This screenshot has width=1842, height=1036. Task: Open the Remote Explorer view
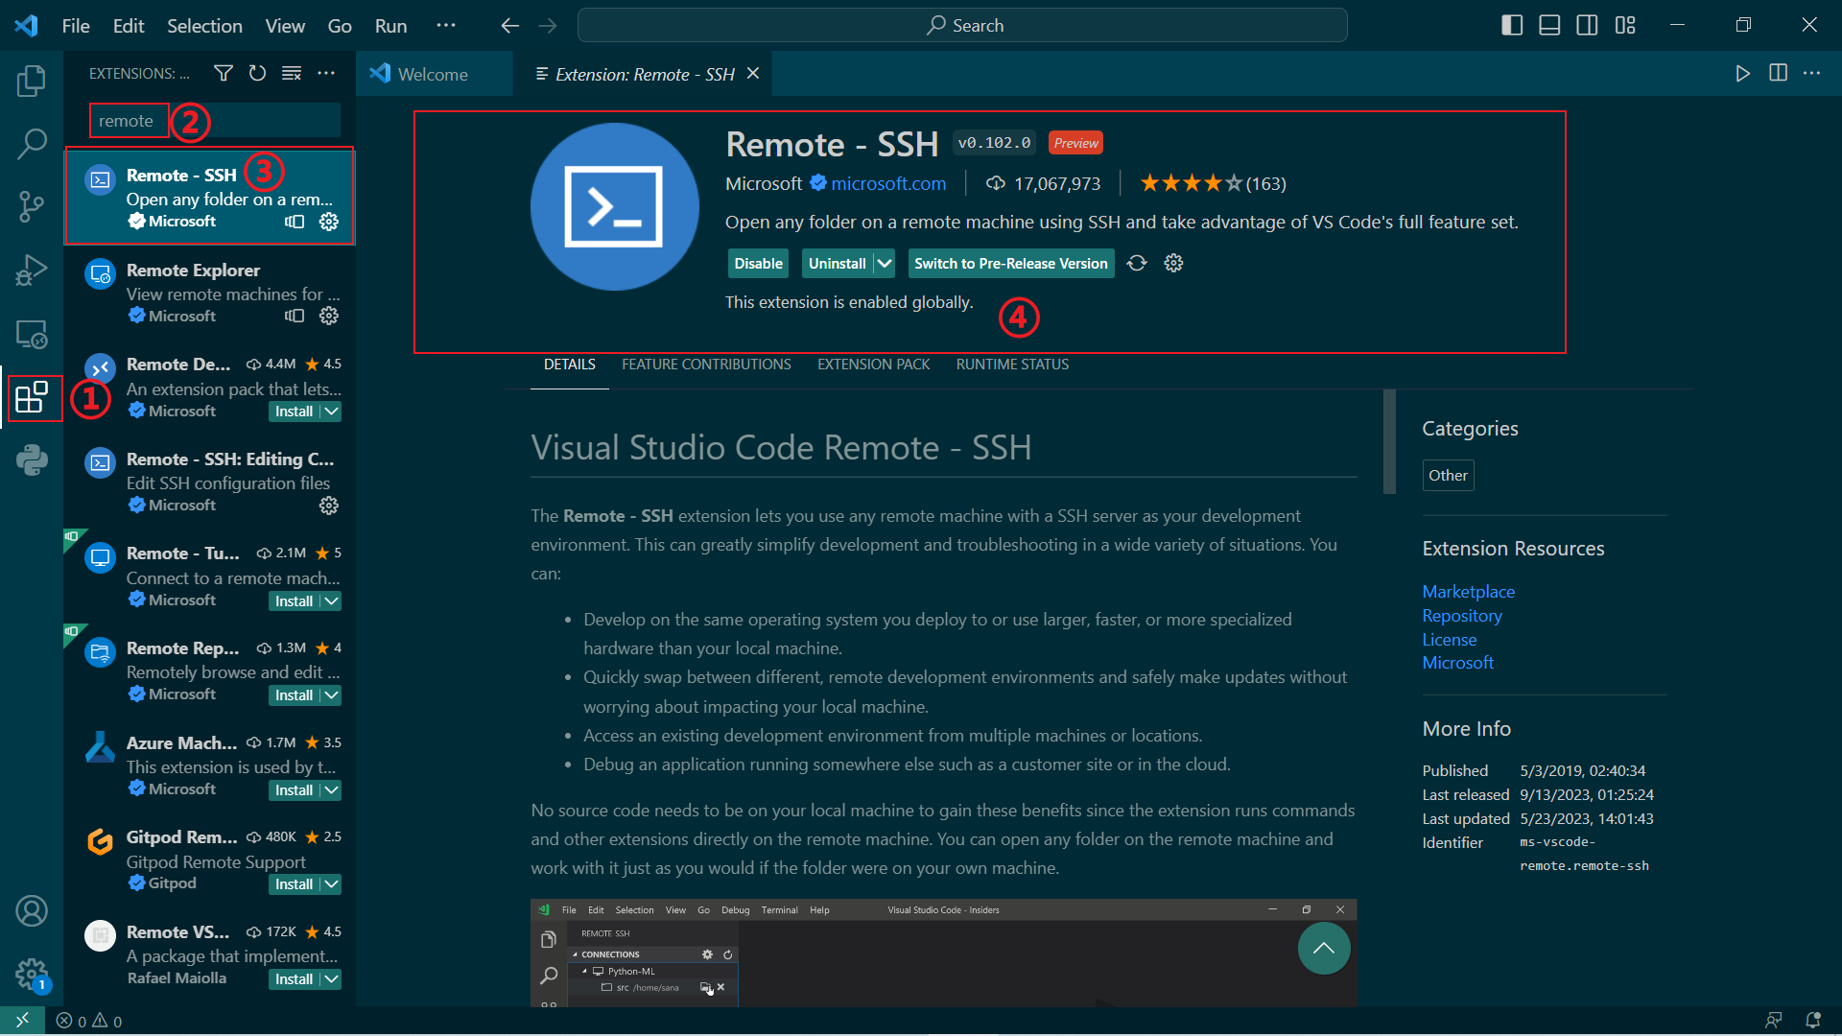(x=32, y=335)
